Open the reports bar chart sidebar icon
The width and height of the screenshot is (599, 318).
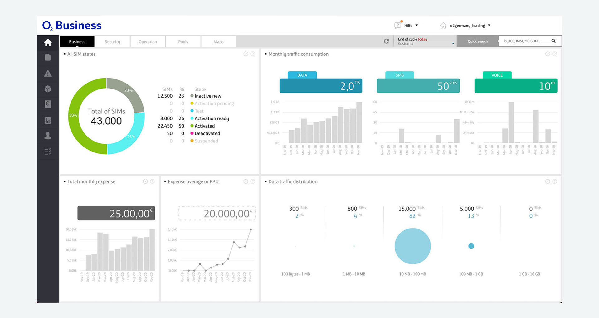pyautogui.click(x=48, y=120)
